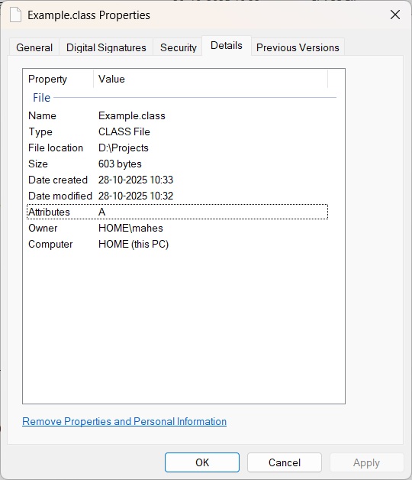This screenshot has width=412, height=480.
Task: Open the Previous Versions tab
Action: (298, 47)
